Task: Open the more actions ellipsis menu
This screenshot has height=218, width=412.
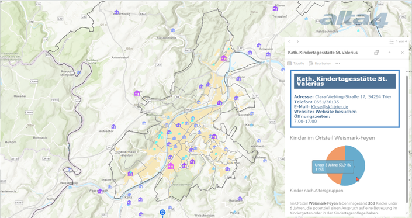Action: [x=338, y=63]
